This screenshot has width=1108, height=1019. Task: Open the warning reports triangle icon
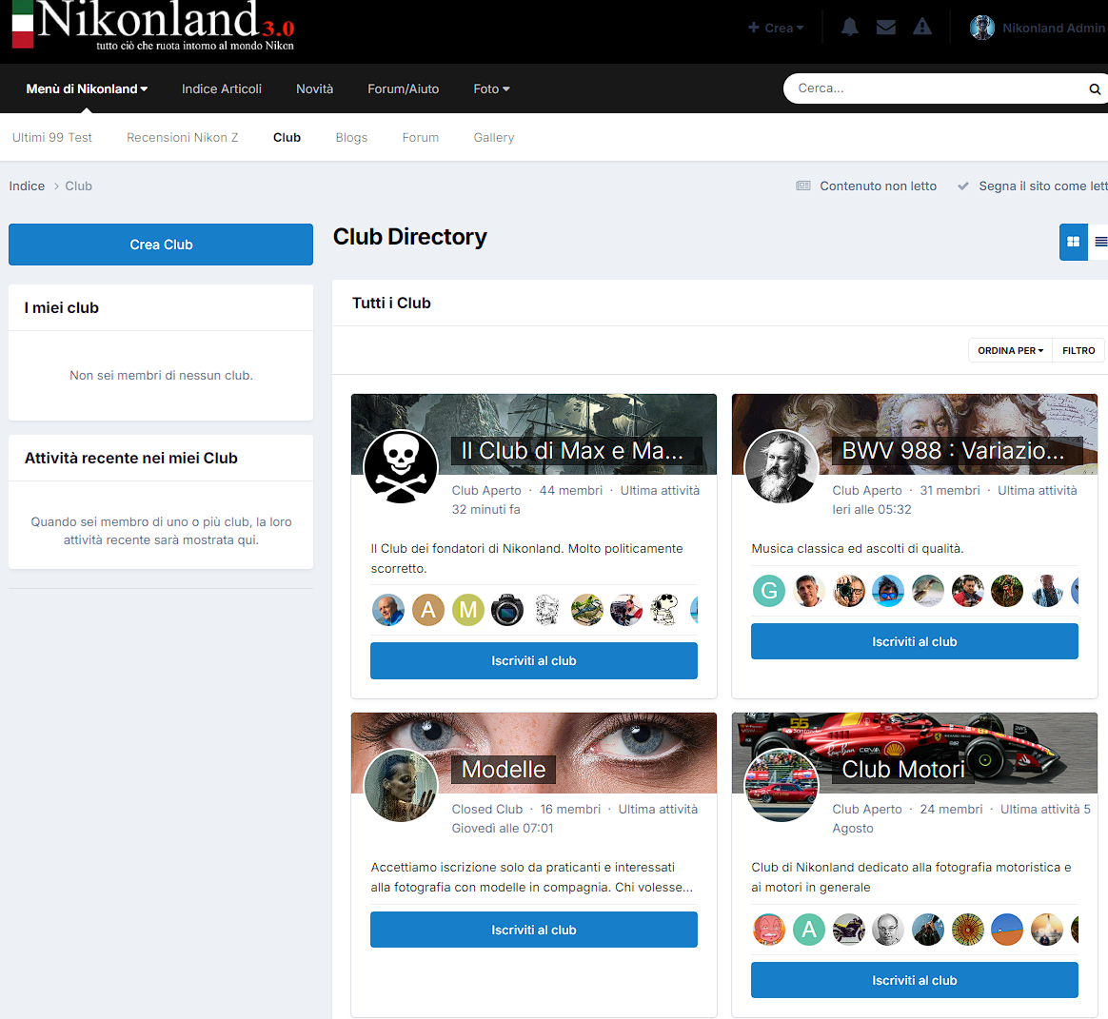pyautogui.click(x=922, y=28)
